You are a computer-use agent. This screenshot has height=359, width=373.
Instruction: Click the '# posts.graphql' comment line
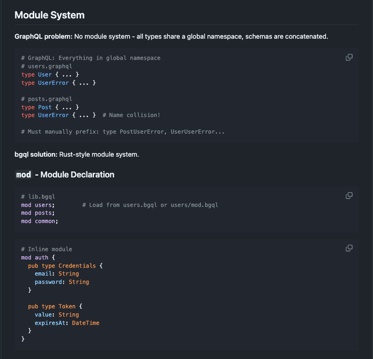pos(47,99)
